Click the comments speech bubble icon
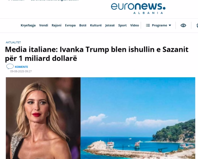198x159 pixels. click(x=10, y=66)
